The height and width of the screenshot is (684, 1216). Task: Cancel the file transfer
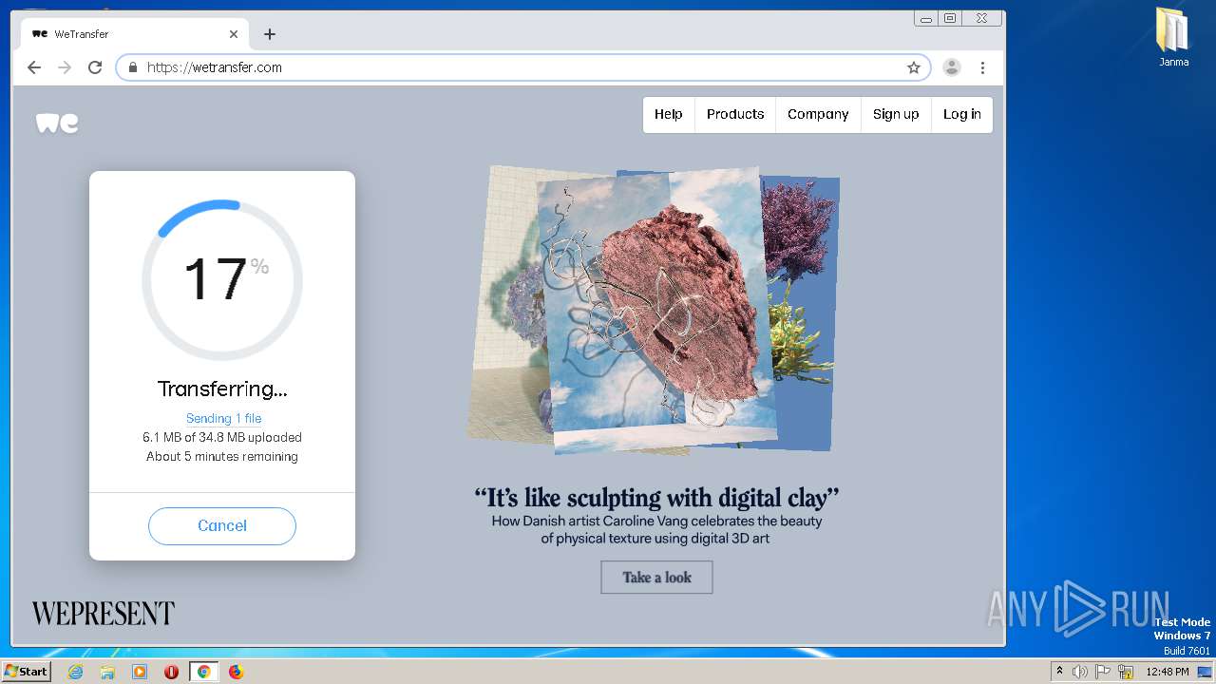tap(222, 525)
